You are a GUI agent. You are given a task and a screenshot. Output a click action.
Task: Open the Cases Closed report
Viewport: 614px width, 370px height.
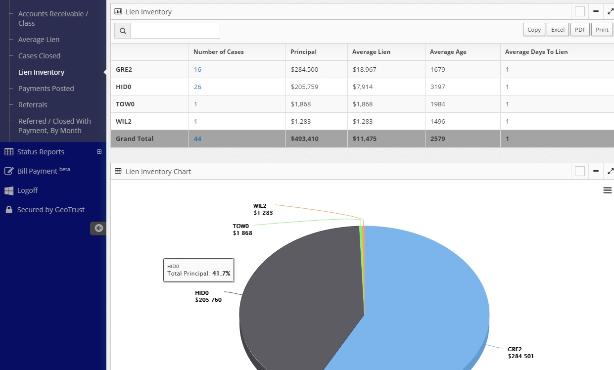coord(39,56)
